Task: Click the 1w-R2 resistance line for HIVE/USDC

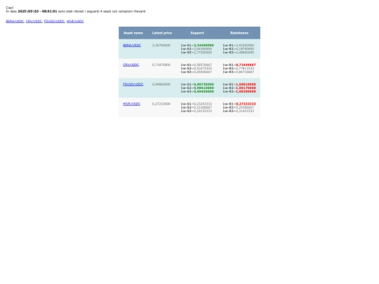Action: coord(239,107)
